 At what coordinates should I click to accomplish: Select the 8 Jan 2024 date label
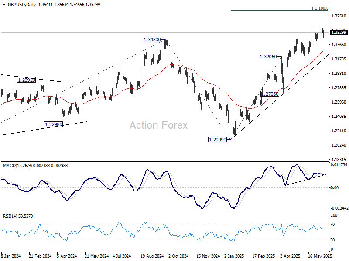click(x=10, y=256)
